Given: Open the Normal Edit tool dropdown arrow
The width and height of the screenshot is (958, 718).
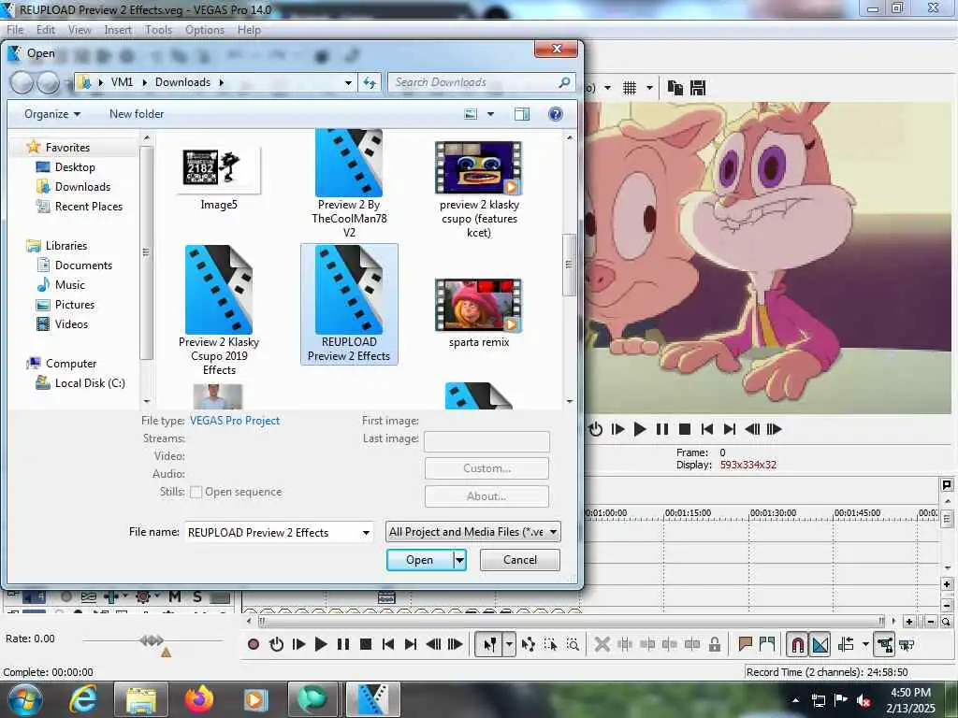Looking at the screenshot, I should point(509,644).
